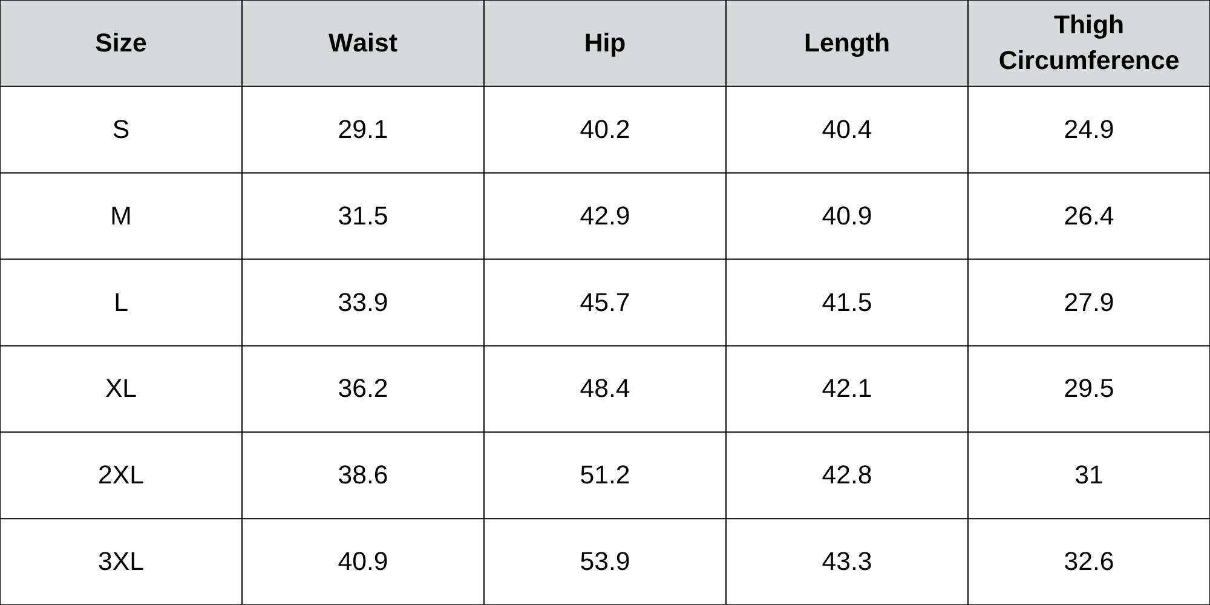Viewport: 1210px width, 605px height.
Task: Select the Thigh Circumference header cell
Action: click(x=1088, y=43)
